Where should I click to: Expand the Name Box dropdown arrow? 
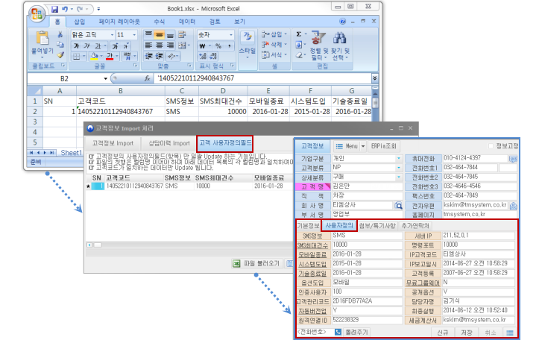(x=105, y=79)
